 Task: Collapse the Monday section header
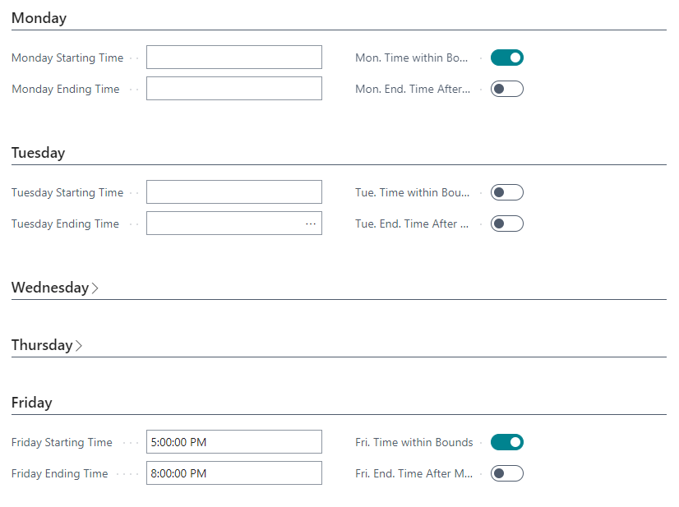tap(39, 18)
